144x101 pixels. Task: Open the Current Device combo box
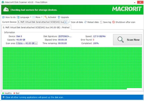[42, 22]
